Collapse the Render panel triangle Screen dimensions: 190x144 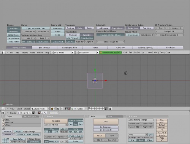click(45, 116)
